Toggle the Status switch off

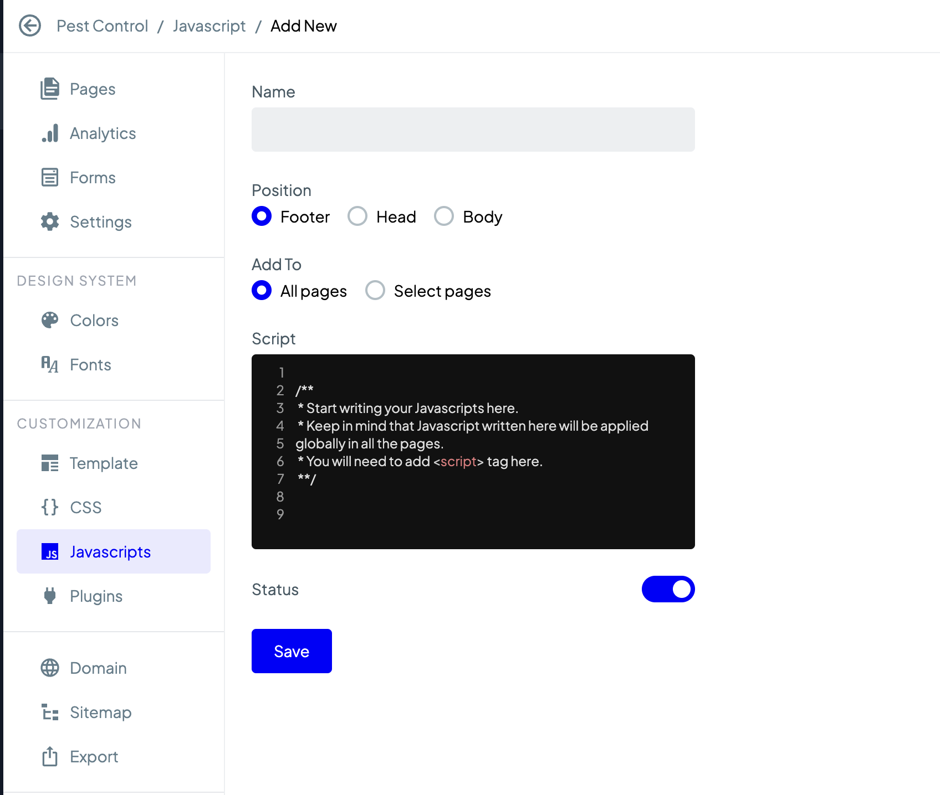pyautogui.click(x=668, y=589)
